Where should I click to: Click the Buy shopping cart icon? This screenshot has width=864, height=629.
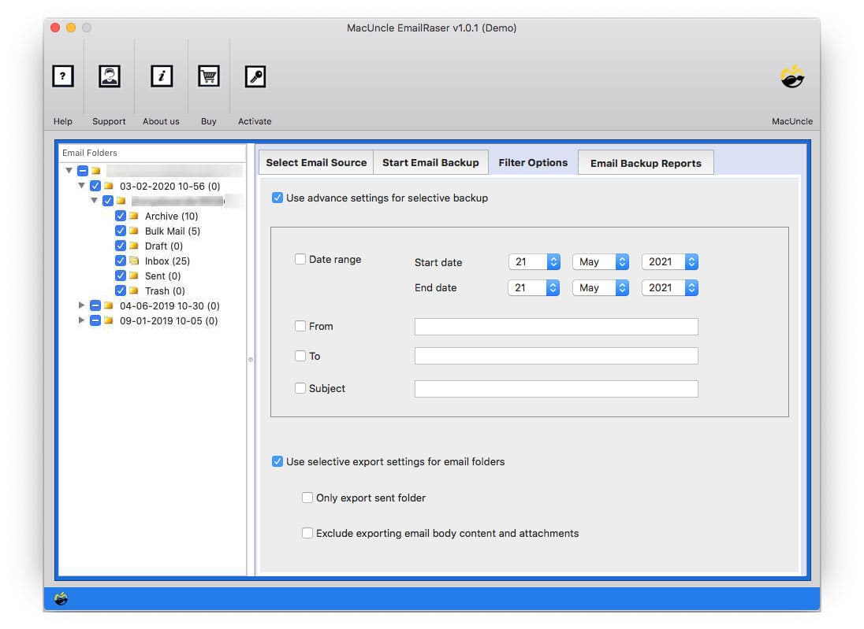click(208, 76)
